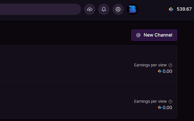
Task: Open notifications via the bell icon
Action: pyautogui.click(x=104, y=9)
